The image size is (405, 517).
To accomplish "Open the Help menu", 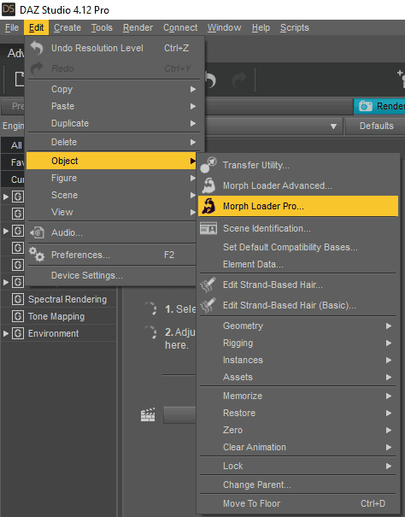I will 261,27.
